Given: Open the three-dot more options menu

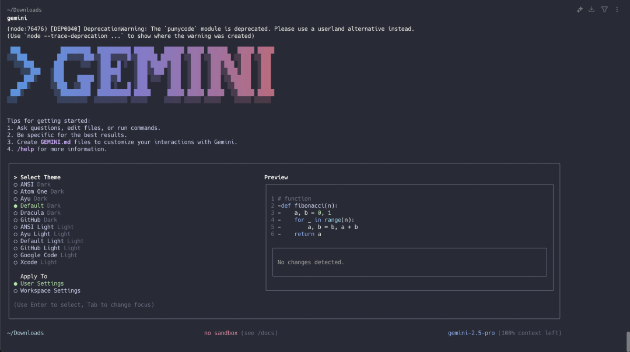Looking at the screenshot, I should point(617,10).
